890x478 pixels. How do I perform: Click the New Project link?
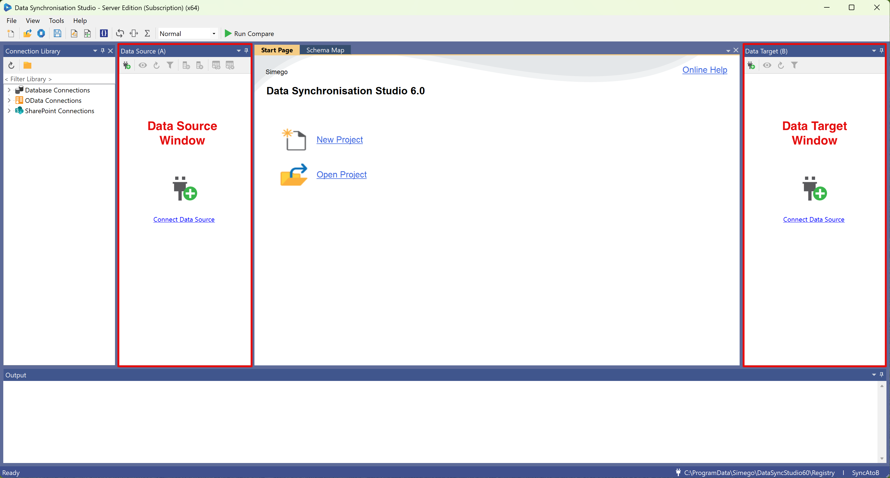coord(340,140)
